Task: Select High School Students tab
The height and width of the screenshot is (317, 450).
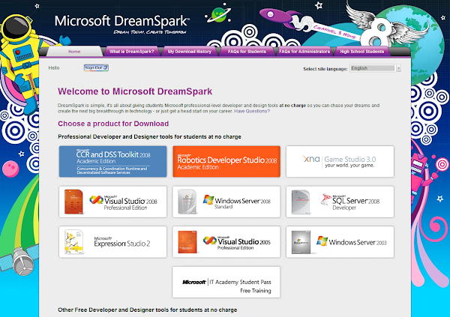Action: coord(361,52)
